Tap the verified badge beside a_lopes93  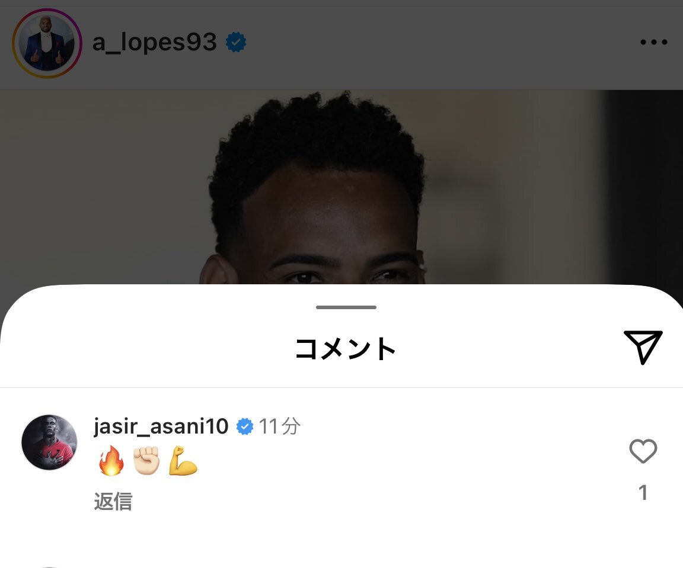point(235,42)
